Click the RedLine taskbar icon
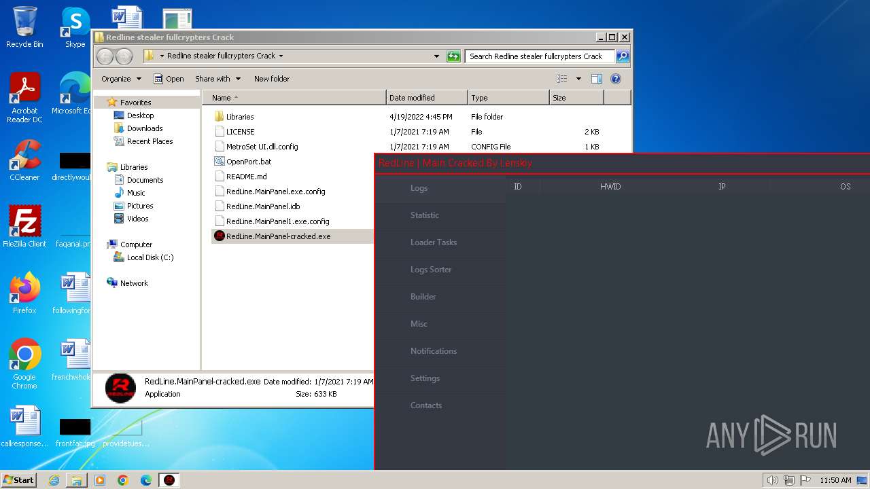The height and width of the screenshot is (489, 870). point(169,480)
